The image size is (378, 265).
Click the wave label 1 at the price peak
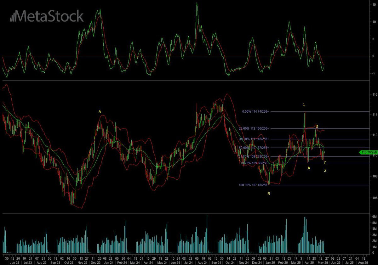pos(304,104)
